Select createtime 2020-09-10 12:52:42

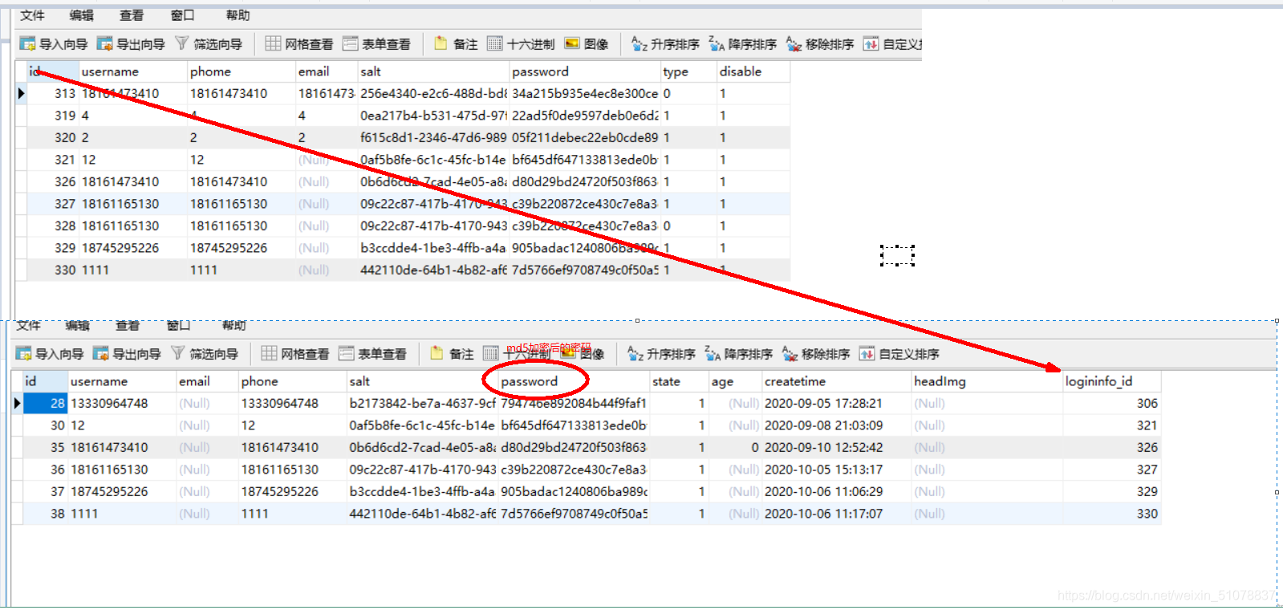click(x=836, y=447)
